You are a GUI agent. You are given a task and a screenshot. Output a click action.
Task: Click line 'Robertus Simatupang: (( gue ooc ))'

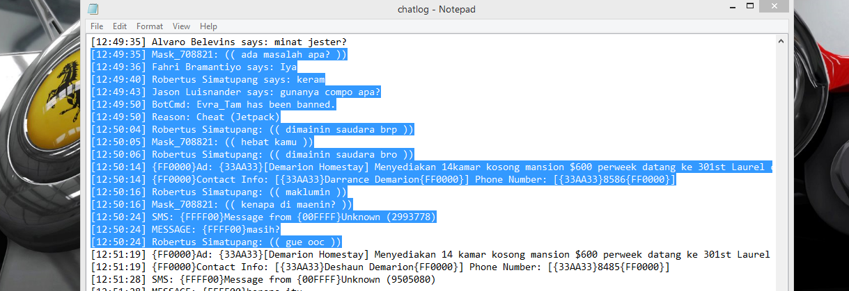[217, 242]
